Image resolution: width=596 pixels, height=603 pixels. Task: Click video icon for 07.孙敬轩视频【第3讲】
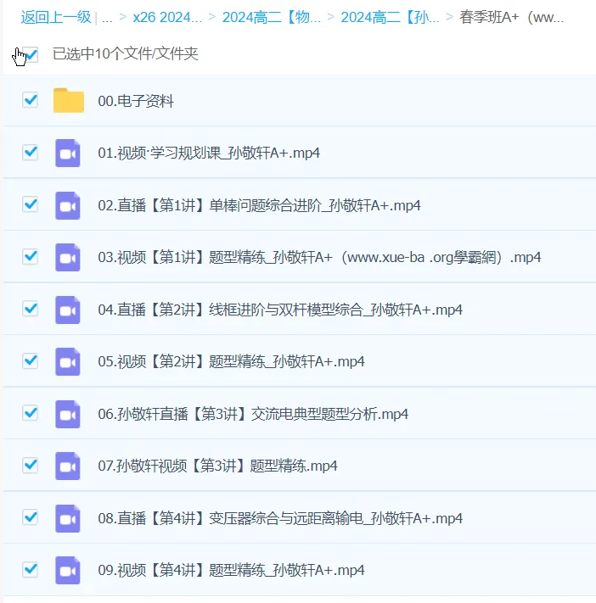(68, 466)
